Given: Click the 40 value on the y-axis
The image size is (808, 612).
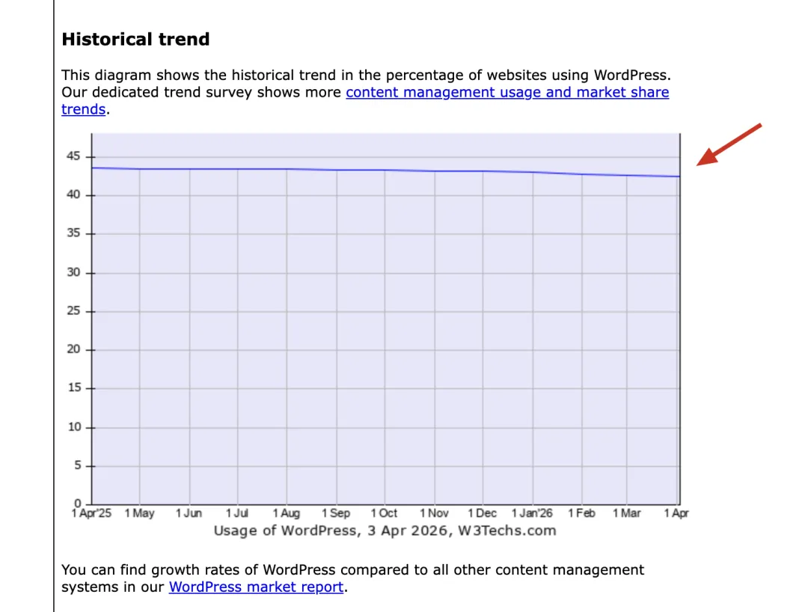Looking at the screenshot, I should tap(73, 195).
